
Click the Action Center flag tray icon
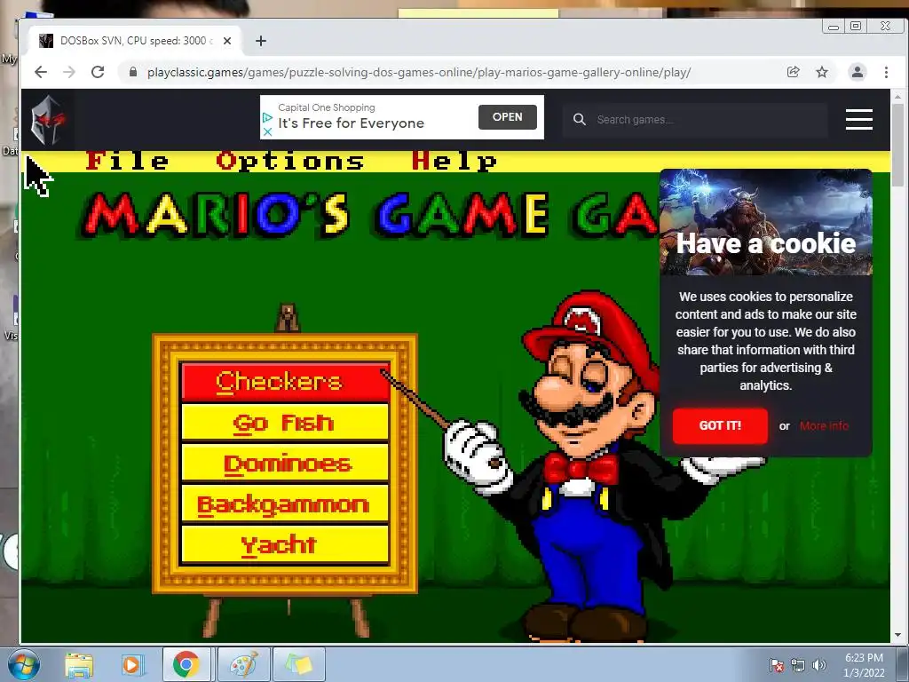pos(776,665)
